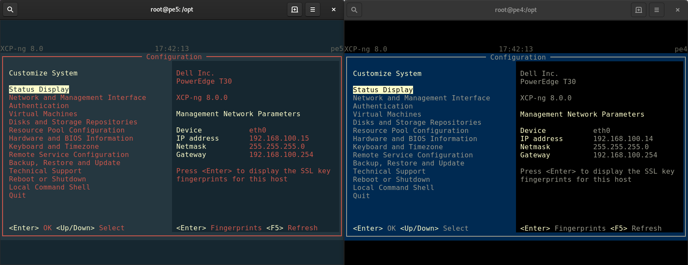Click the Select hint in pe4 footer
This screenshot has width=688, height=265.
(x=456, y=228)
